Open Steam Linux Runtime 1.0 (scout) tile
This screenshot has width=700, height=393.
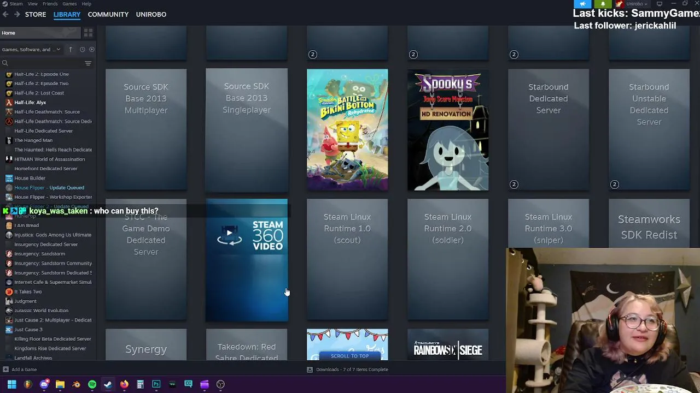(x=347, y=260)
